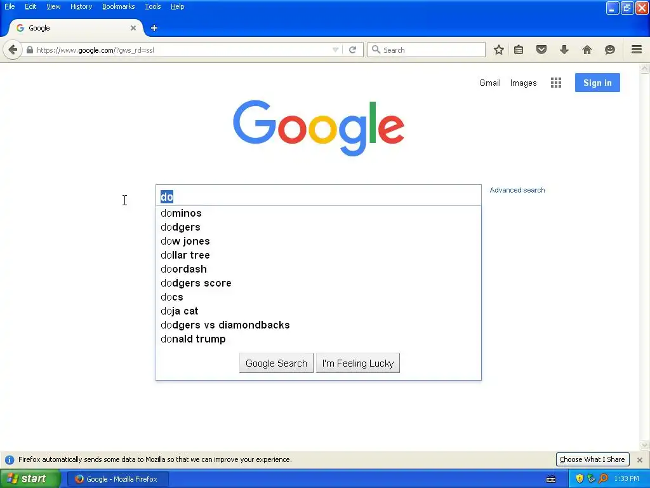Screen dimensions: 650x488
Task: Dismiss the Firefox data notification bar
Action: [640, 460]
